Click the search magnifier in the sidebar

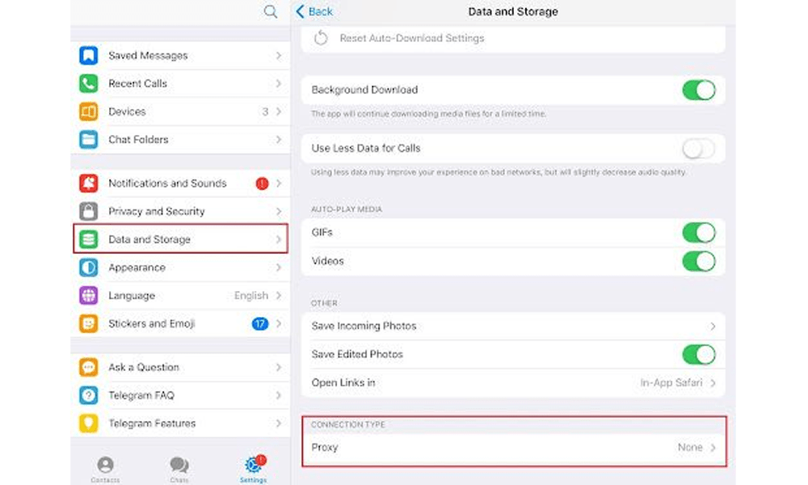pos(271,12)
